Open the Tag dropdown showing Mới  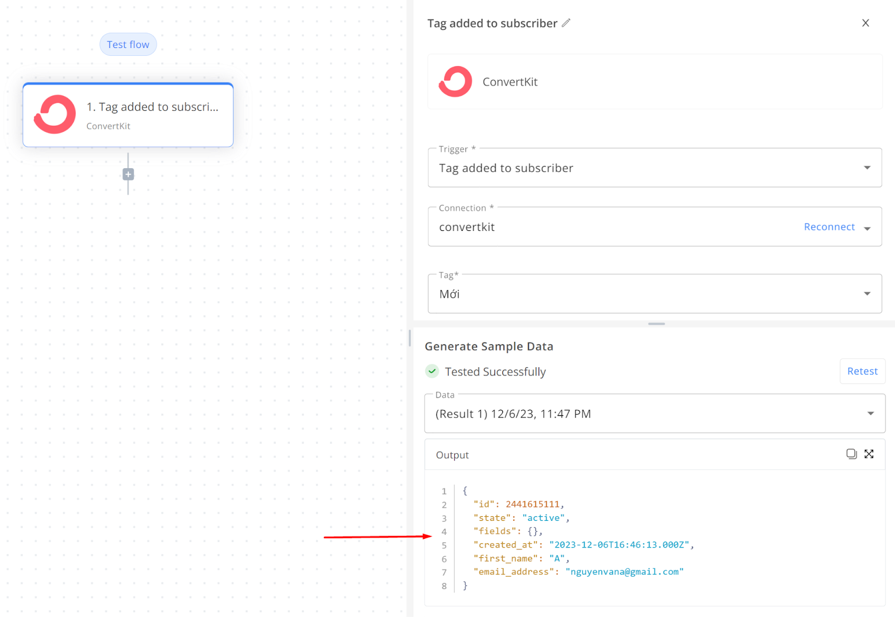(654, 294)
